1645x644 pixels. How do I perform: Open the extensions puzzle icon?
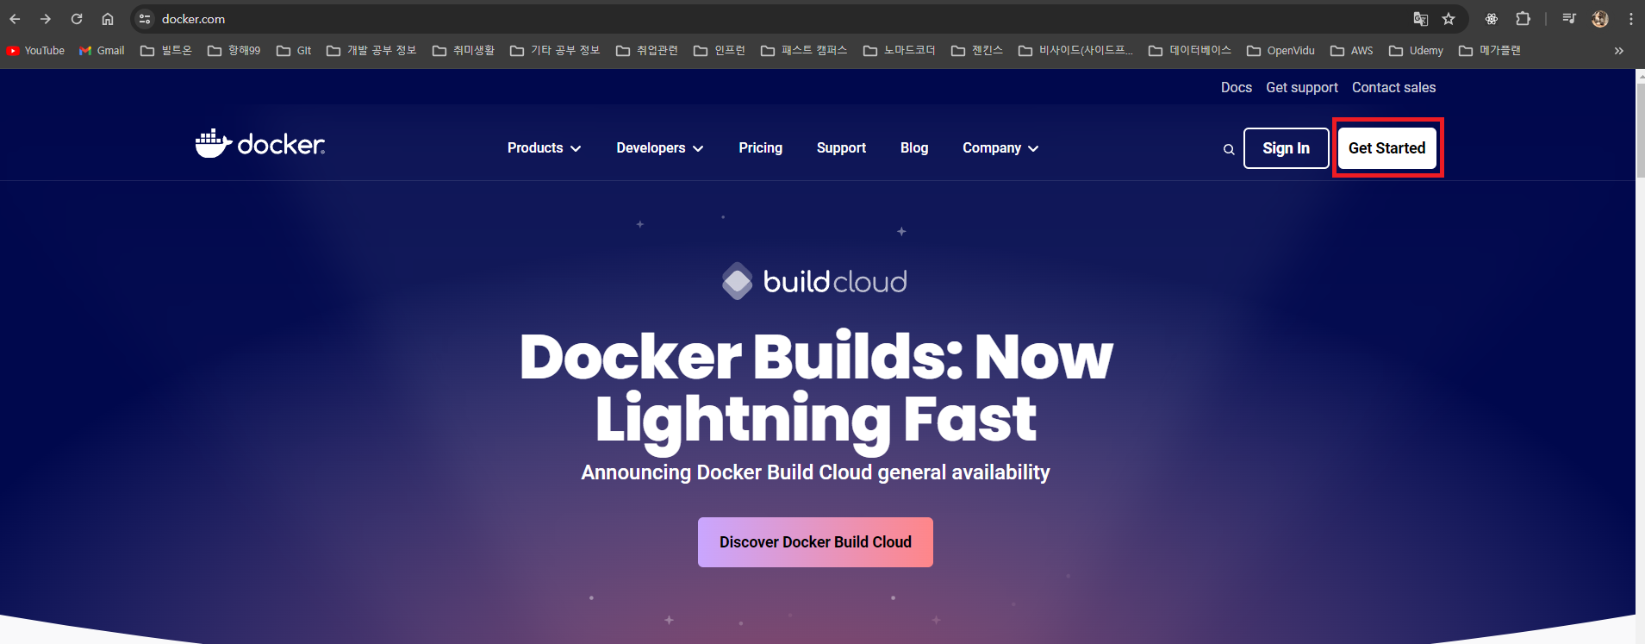[1523, 19]
